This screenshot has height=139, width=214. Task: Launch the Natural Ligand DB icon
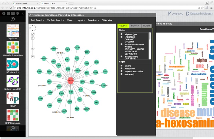(x=13, y=82)
